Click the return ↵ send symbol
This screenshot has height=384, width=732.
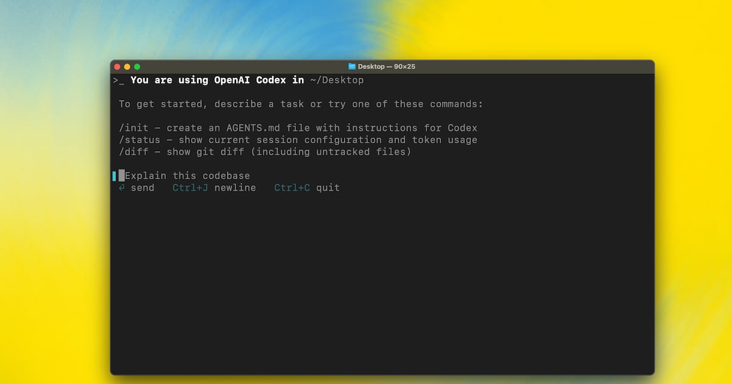pyautogui.click(x=121, y=188)
